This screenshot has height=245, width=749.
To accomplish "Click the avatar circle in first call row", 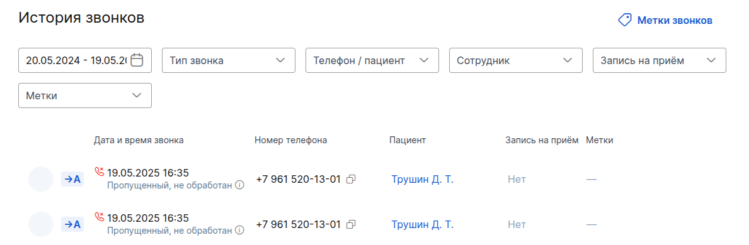I will point(41,179).
